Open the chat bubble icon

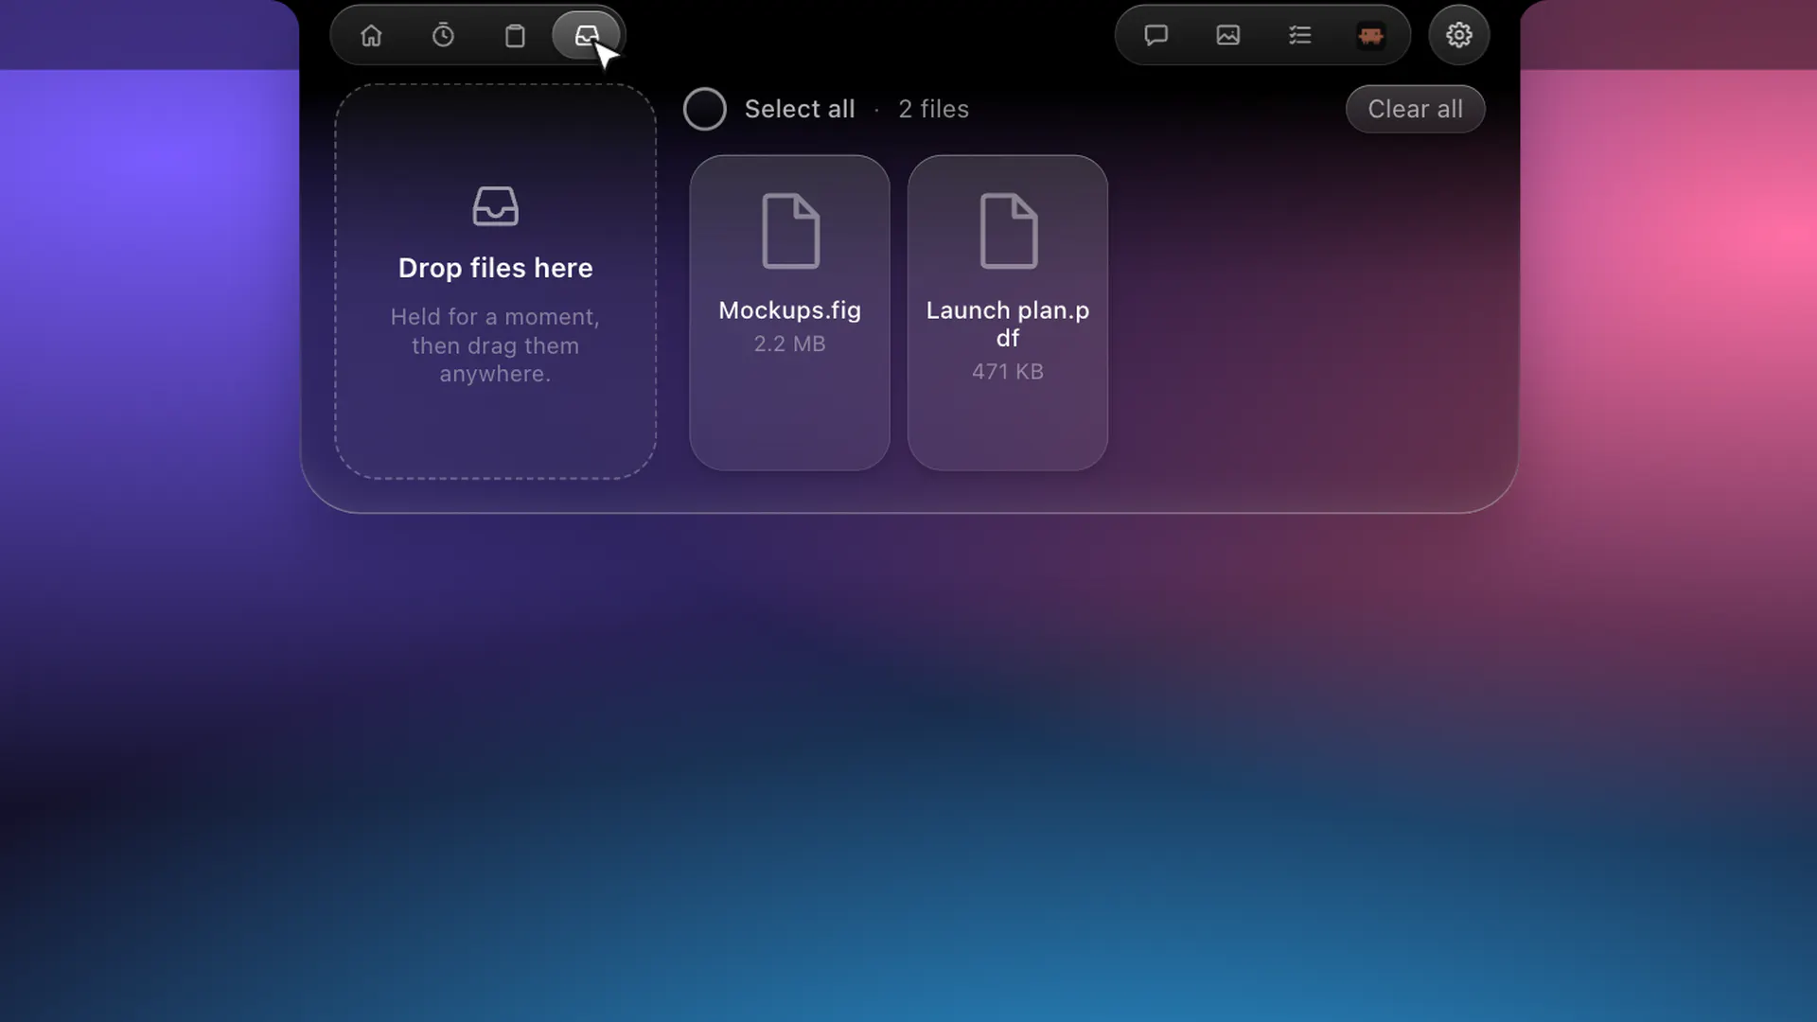(1155, 36)
